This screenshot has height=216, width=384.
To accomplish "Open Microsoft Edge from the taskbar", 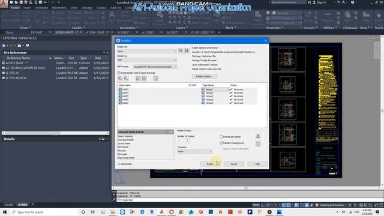I will pos(142,212).
